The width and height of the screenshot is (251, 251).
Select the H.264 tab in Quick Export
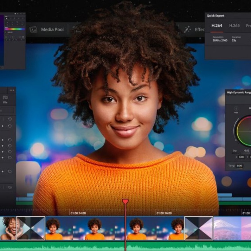[x=217, y=26]
